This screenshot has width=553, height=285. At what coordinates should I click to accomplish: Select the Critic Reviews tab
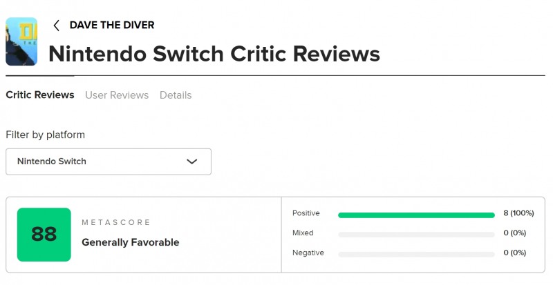40,95
